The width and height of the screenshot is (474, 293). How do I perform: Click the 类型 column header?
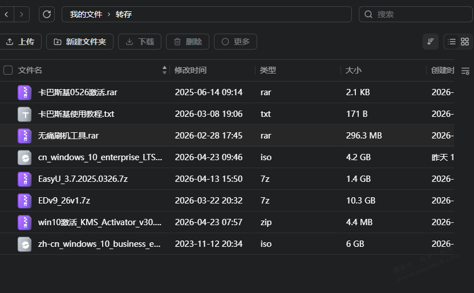coord(268,70)
